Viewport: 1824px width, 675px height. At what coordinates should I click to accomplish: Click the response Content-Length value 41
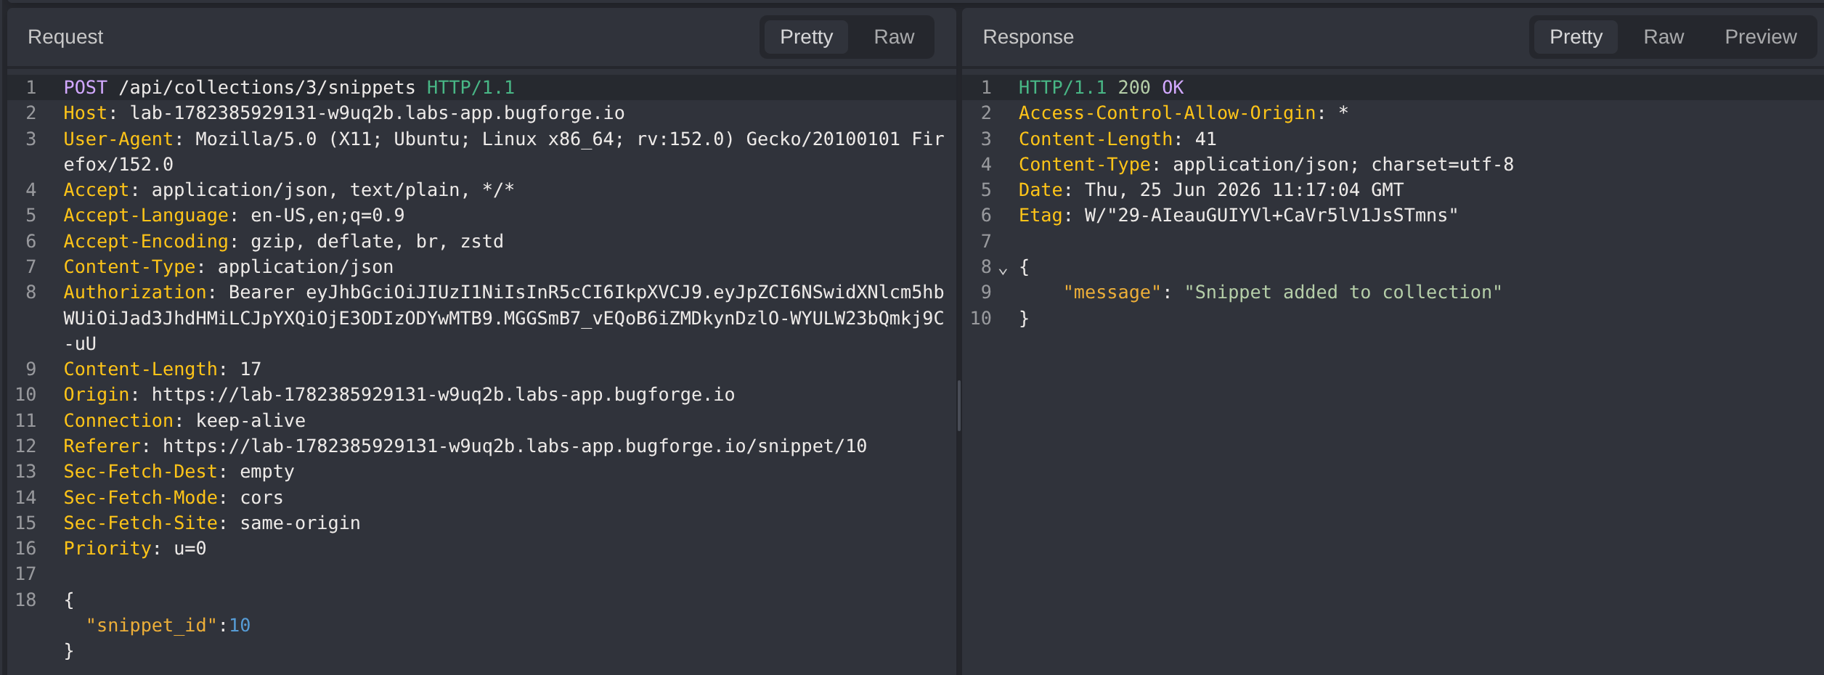pos(1205,139)
